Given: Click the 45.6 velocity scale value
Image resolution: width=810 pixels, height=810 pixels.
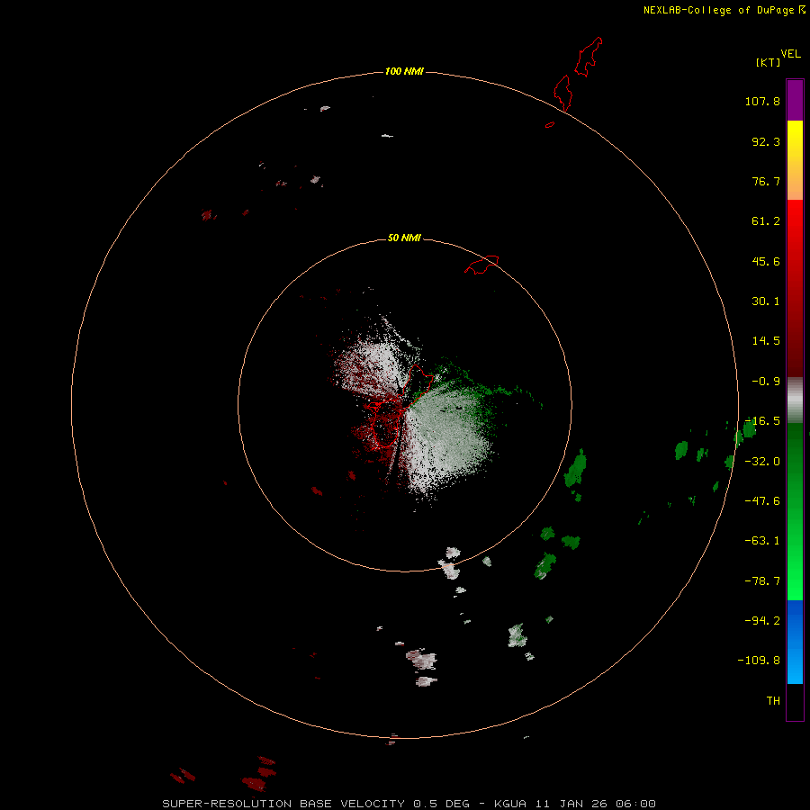Looking at the screenshot, I should 766,261.
